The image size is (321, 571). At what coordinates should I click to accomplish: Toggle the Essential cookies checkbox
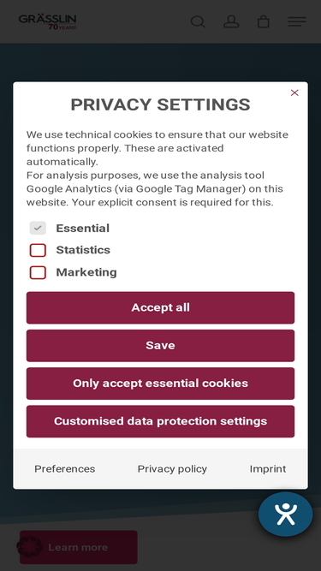[x=38, y=228]
